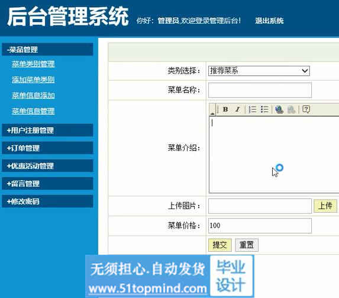Click the editor toolbar grip handle
The width and height of the screenshot is (339, 298).
pos(212,110)
